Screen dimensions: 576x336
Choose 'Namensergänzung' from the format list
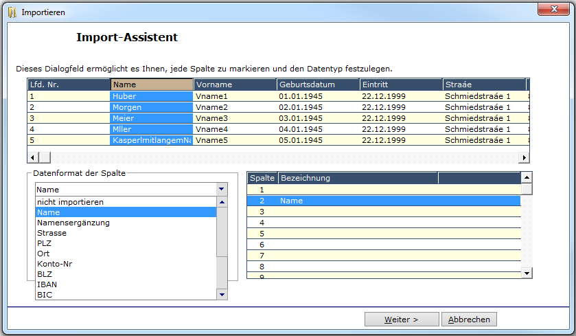click(126, 223)
